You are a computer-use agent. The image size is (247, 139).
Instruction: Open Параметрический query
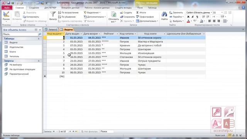(x=19, y=74)
